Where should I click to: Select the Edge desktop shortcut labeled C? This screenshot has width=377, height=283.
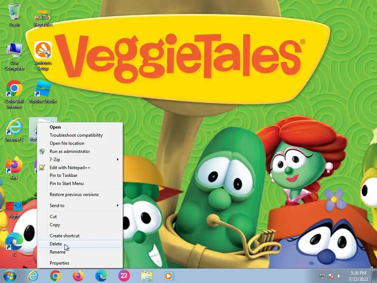click(14, 244)
